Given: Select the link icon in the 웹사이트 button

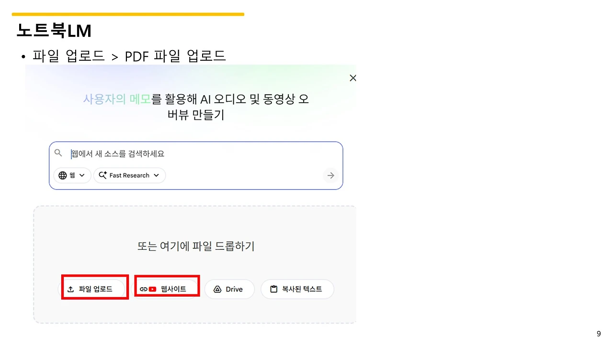Looking at the screenshot, I should [x=143, y=289].
